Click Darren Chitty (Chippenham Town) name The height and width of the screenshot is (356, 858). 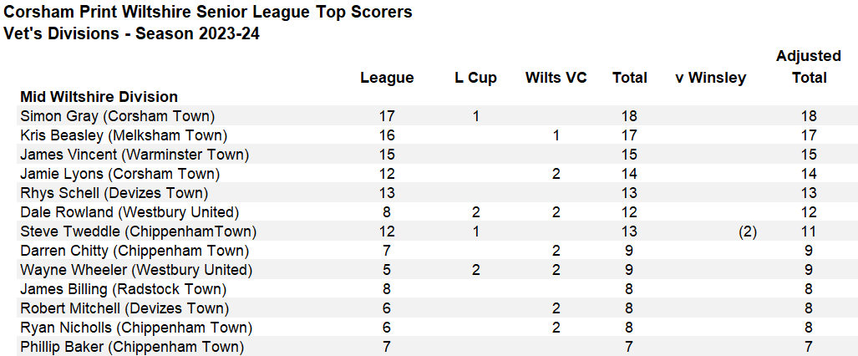(135, 251)
